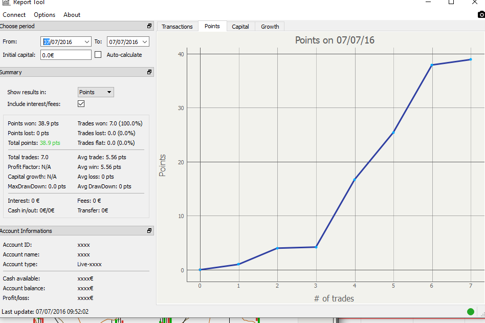
Task: Click the camera screenshot icon
Action: pos(481,14)
